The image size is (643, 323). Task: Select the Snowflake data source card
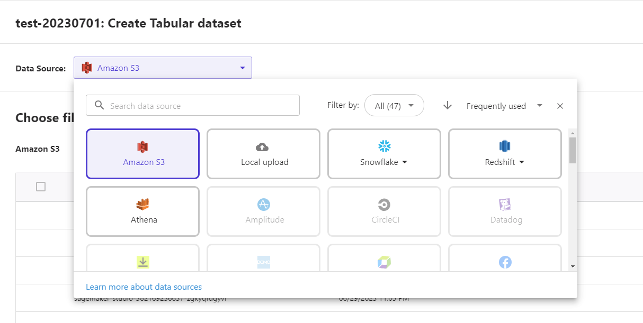(384, 154)
